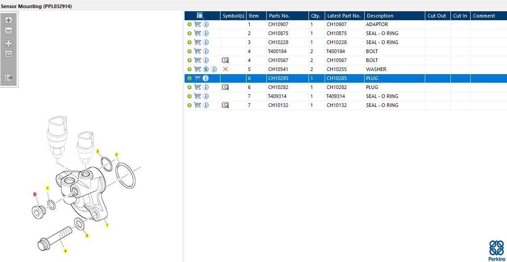
Task: Click Sensor Mounting (PPL032914) title
Action: [36, 6]
